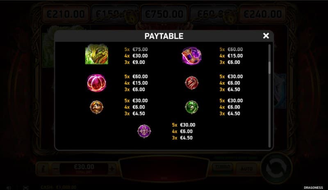The width and height of the screenshot is (328, 190).
Task: Increase the bet with plus button
Action: (x=112, y=168)
